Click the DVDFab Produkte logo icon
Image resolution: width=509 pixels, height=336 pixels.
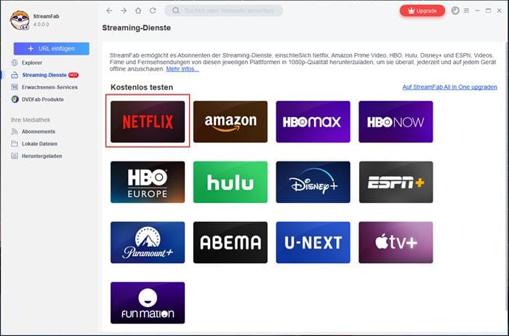(x=15, y=100)
